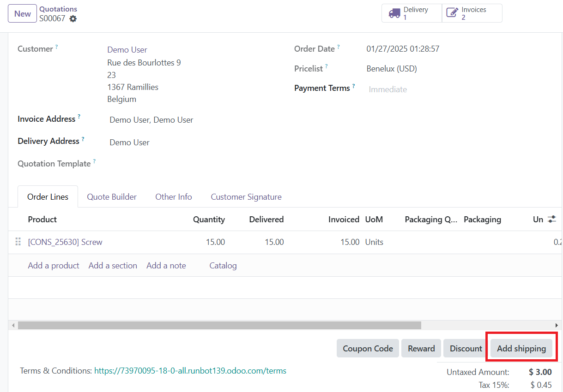The width and height of the screenshot is (563, 392).
Task: Click the UoM column header
Action: (374, 220)
